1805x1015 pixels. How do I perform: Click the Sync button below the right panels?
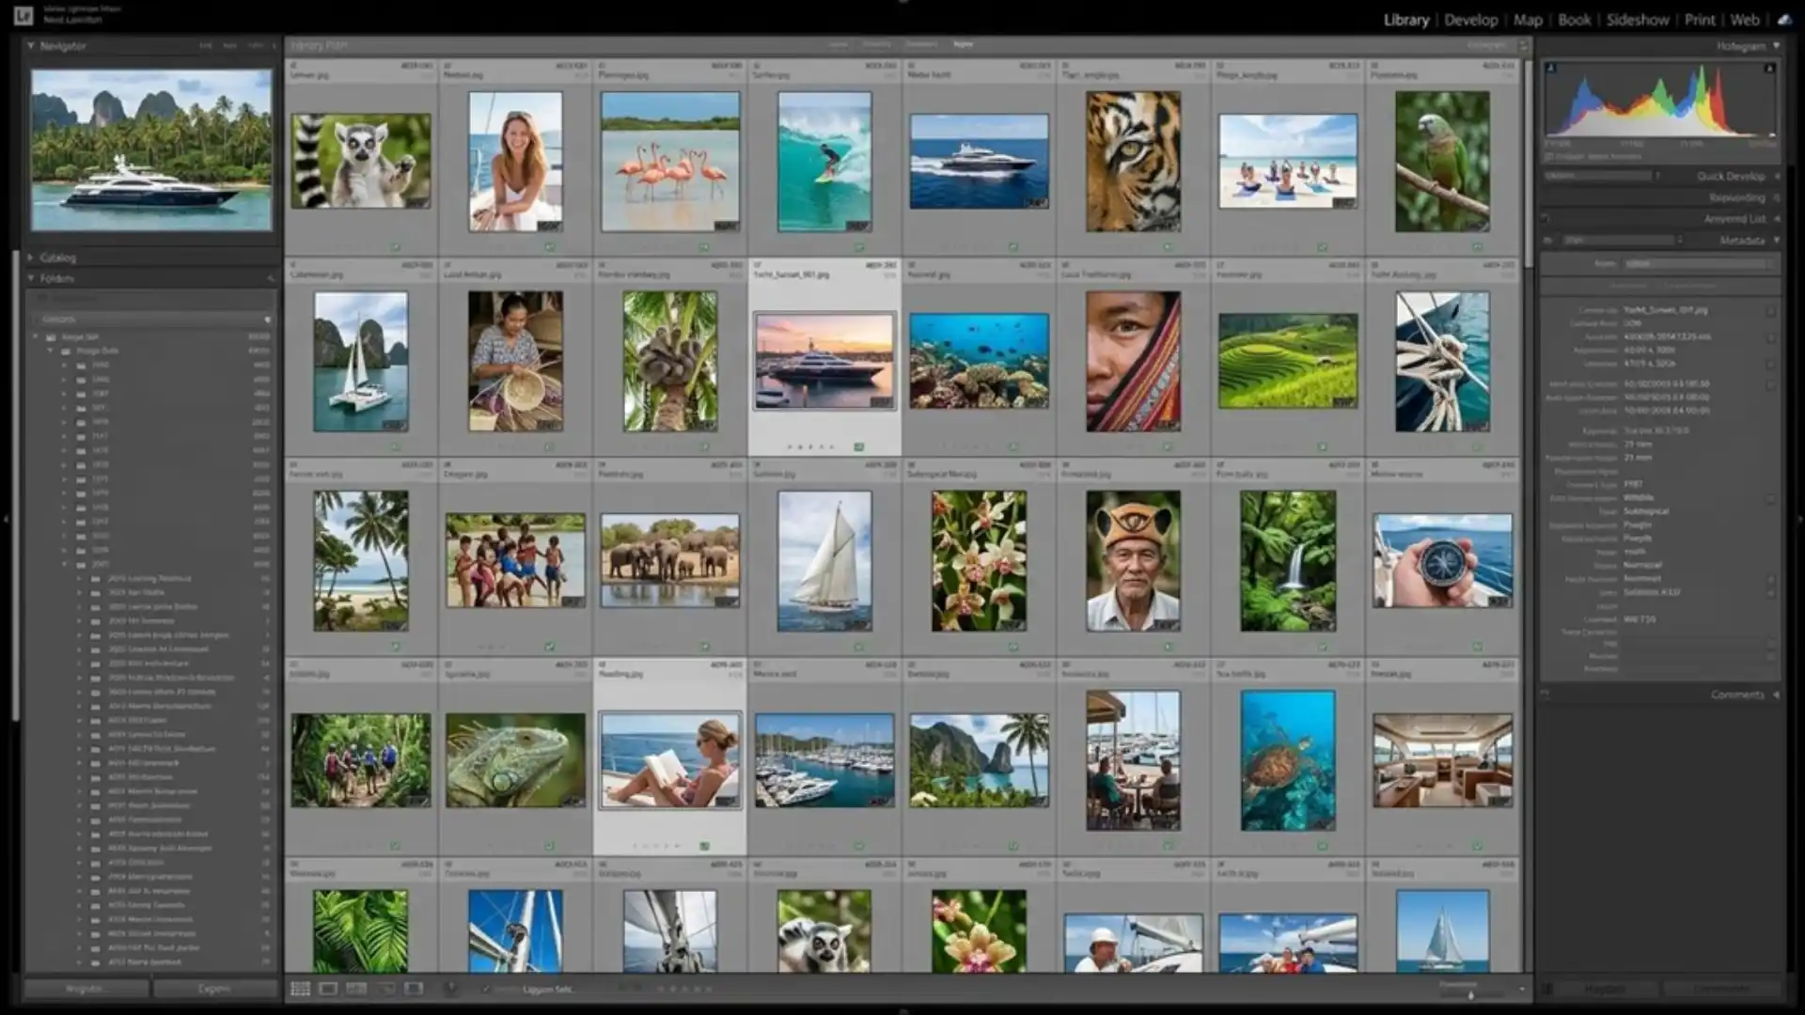point(1604,989)
